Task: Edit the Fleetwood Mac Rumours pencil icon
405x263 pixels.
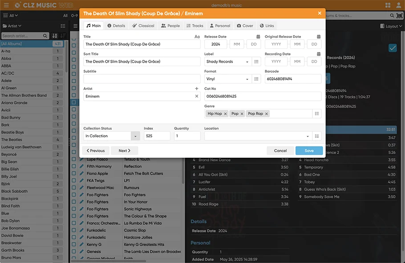Action: (x=81, y=188)
